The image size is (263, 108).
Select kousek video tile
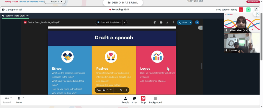pyautogui.click(x=242, y=43)
